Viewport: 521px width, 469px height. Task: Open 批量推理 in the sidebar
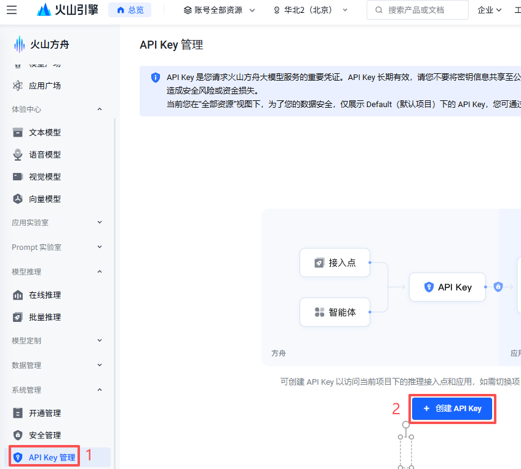coord(44,317)
